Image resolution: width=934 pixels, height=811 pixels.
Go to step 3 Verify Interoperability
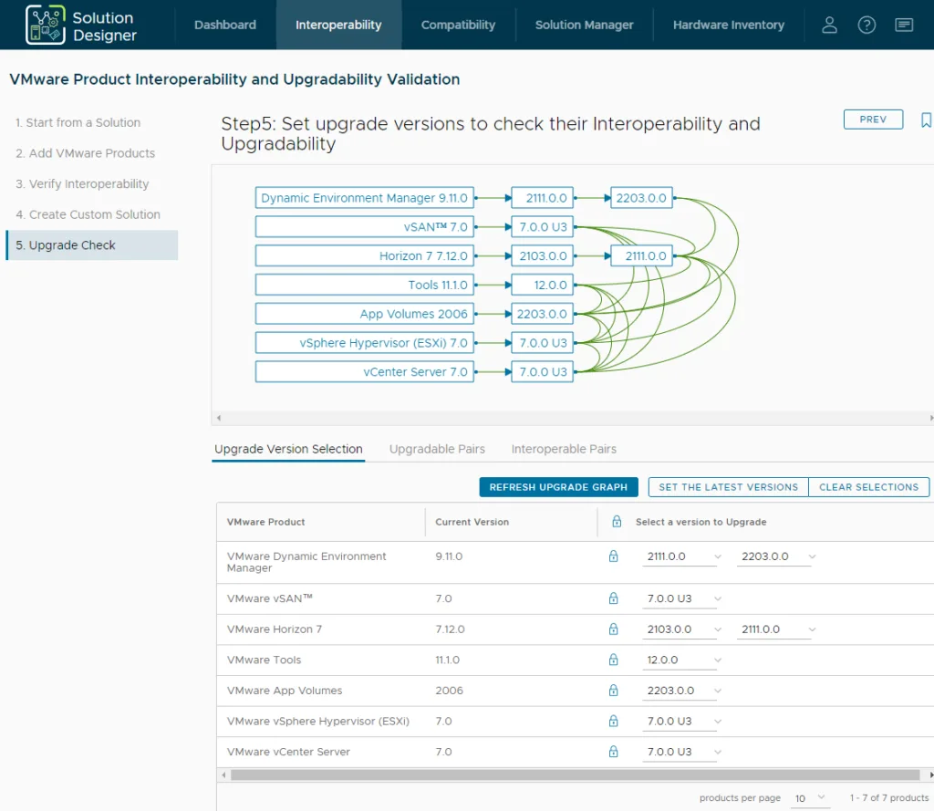point(82,183)
